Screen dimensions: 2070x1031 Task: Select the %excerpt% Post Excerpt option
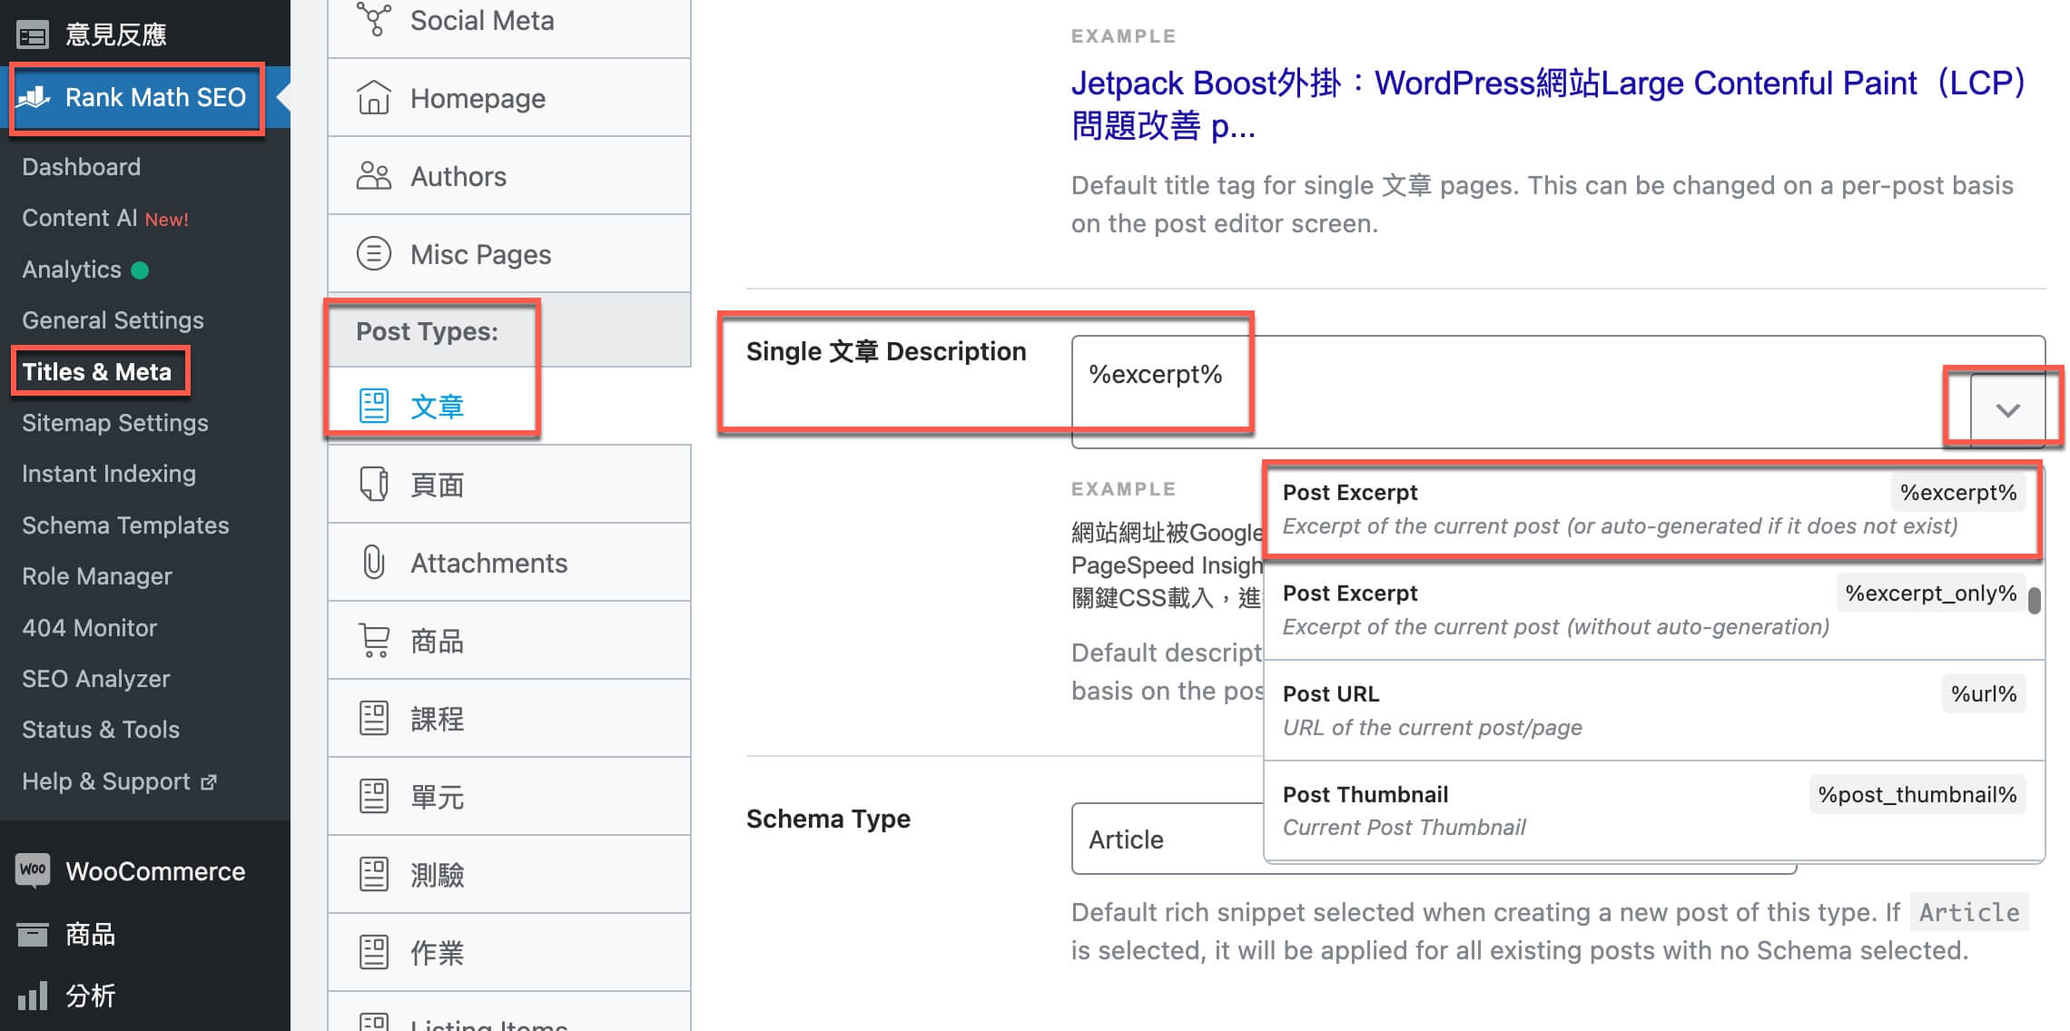pyautogui.click(x=1653, y=509)
